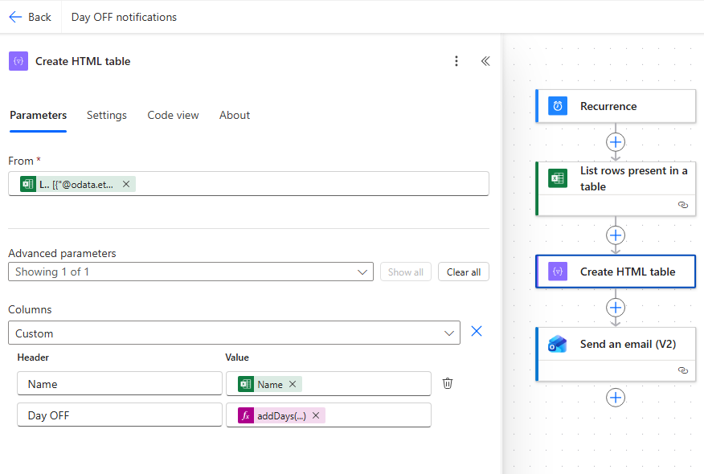The width and height of the screenshot is (704, 474).
Task: Click the Outlook icon on Send an email card
Action: tap(558, 345)
